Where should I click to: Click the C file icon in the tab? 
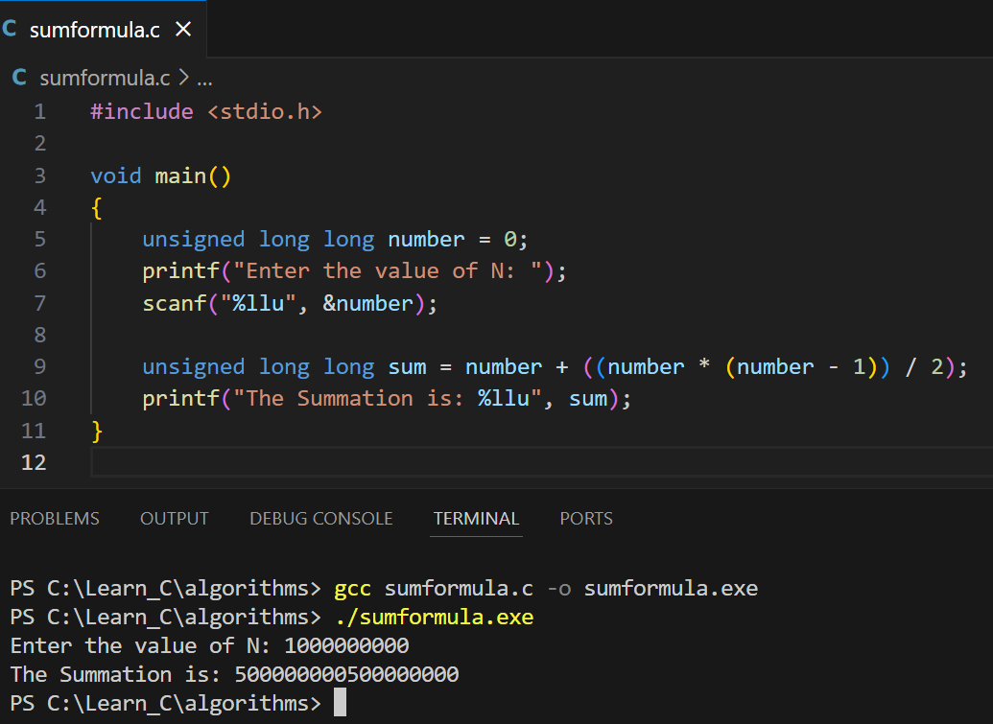click(x=10, y=29)
